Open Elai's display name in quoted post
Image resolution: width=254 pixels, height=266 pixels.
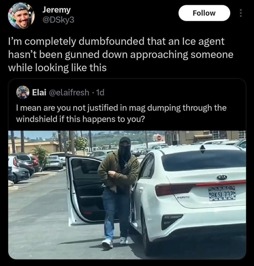[39, 92]
